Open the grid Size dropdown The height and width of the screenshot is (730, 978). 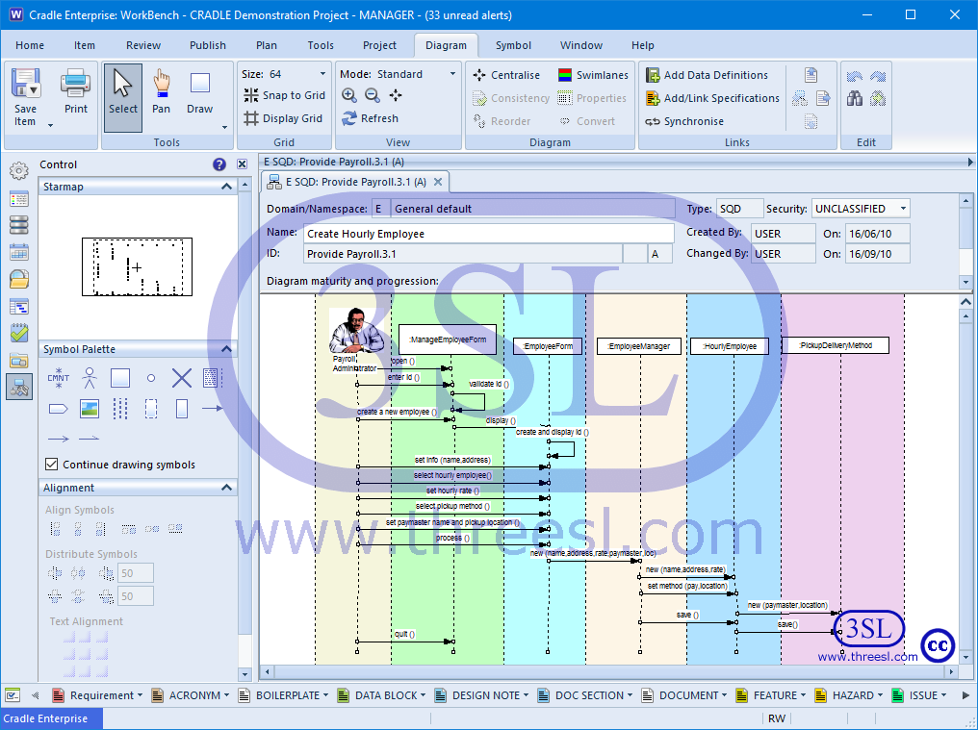click(x=322, y=74)
